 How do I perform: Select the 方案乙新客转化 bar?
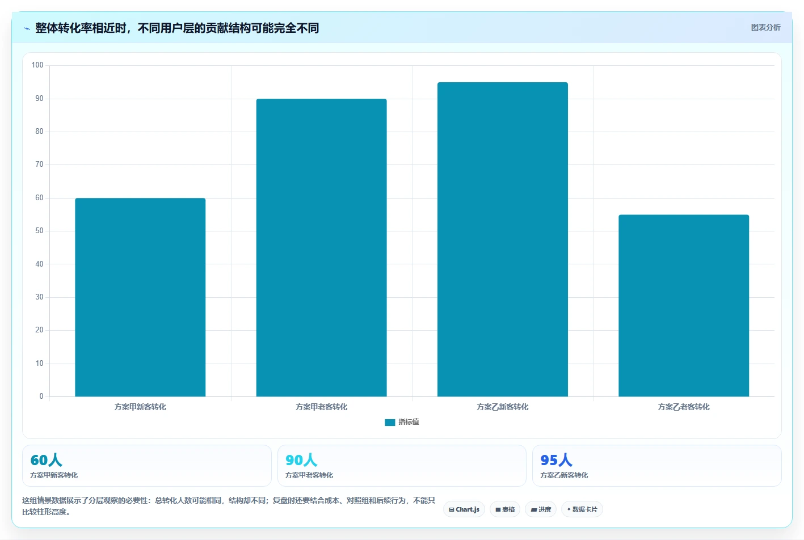tap(503, 239)
